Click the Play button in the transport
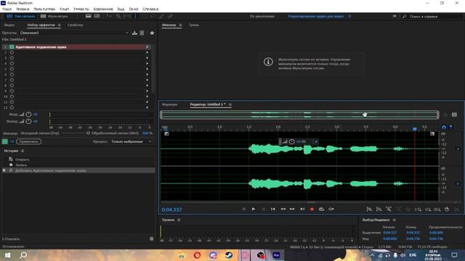The height and width of the screenshot is (261, 465). click(254, 210)
